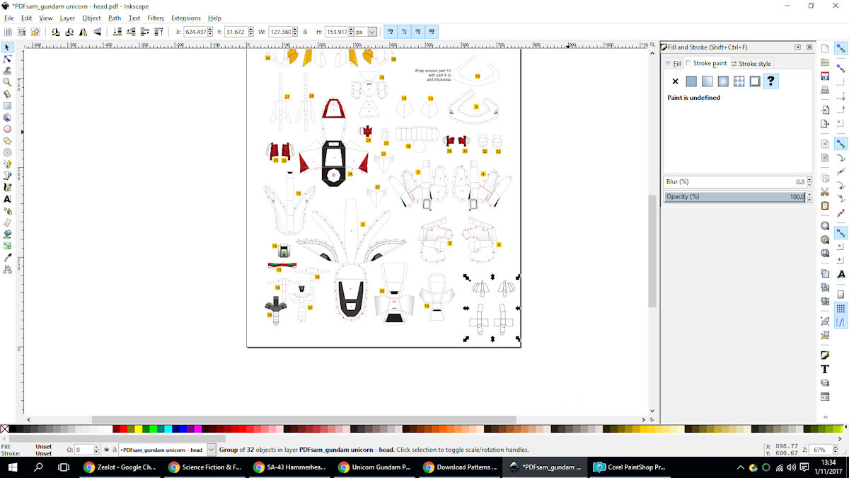This screenshot has height=478, width=849.
Task: Select the Ellipse tool
Action: coord(7,129)
